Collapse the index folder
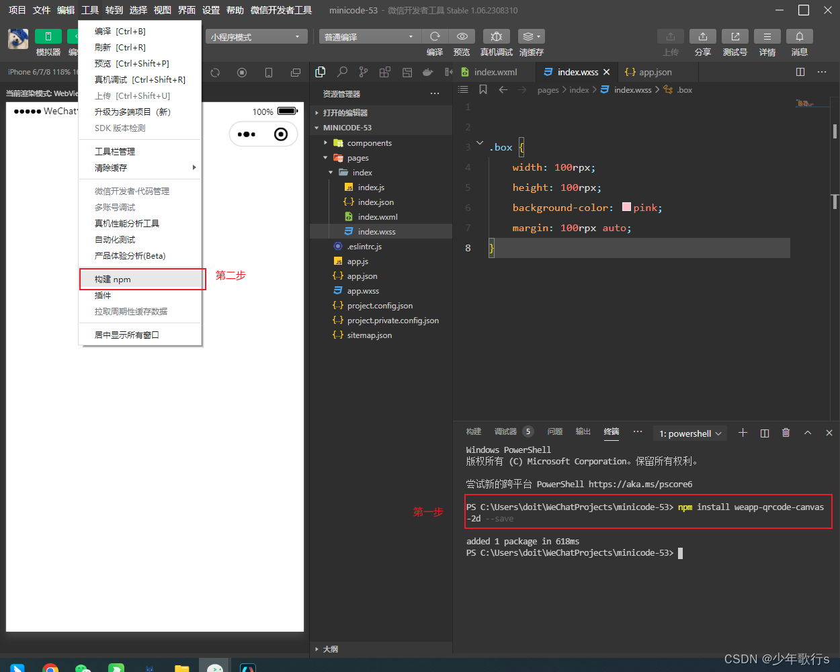Image resolution: width=840 pixels, height=672 pixels. tap(381, 173)
